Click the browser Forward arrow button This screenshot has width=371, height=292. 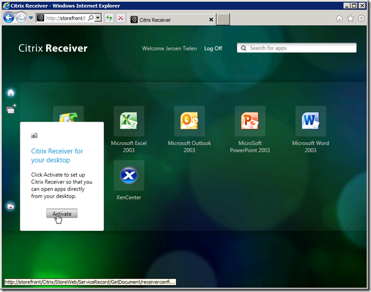click(x=21, y=18)
